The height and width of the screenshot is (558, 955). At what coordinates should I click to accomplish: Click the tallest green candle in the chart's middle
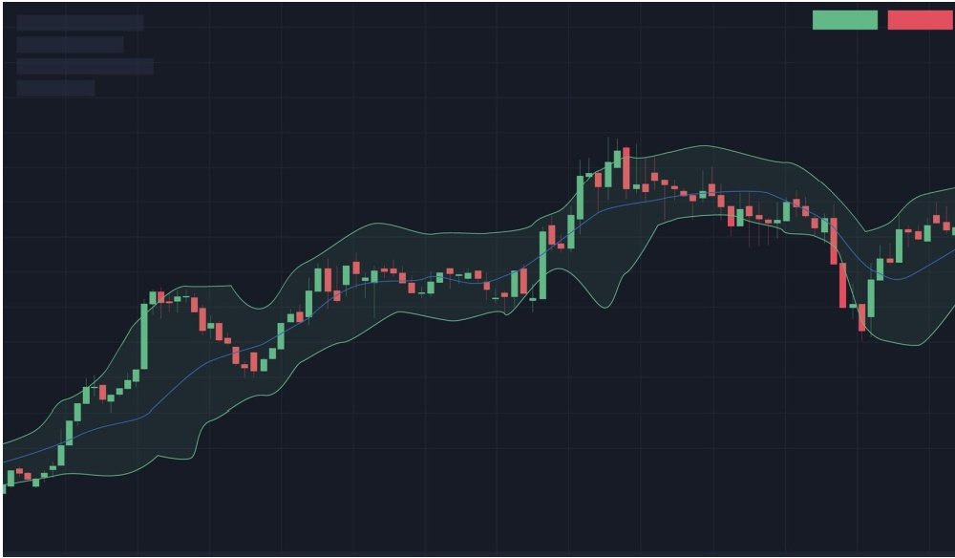(x=542, y=264)
